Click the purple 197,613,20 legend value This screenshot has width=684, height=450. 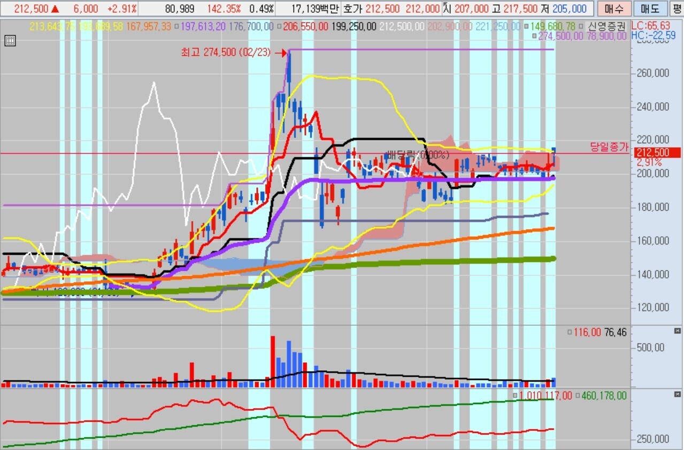click(204, 26)
